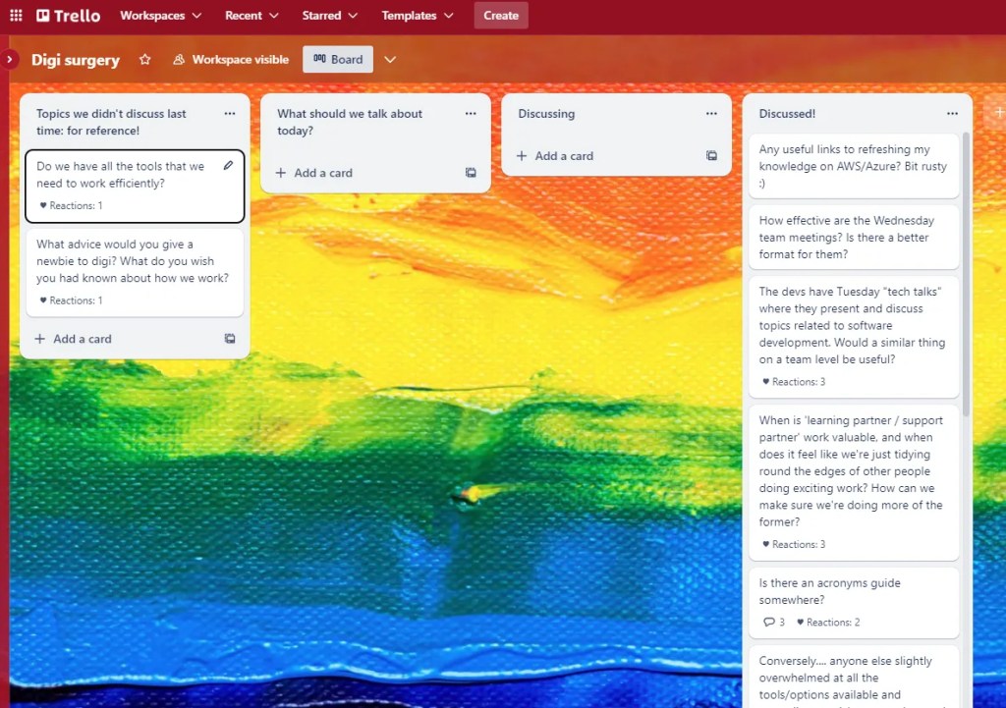Open list actions for the Discussing list
The width and height of the screenshot is (1006, 708).
pyautogui.click(x=711, y=114)
